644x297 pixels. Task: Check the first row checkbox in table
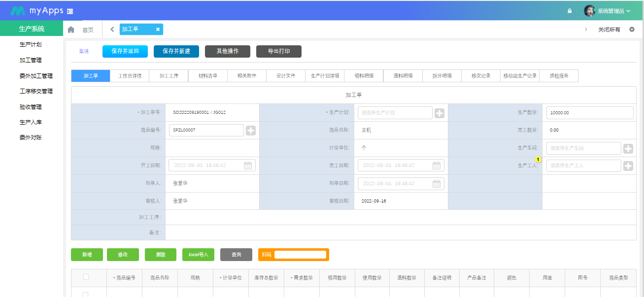point(86,294)
